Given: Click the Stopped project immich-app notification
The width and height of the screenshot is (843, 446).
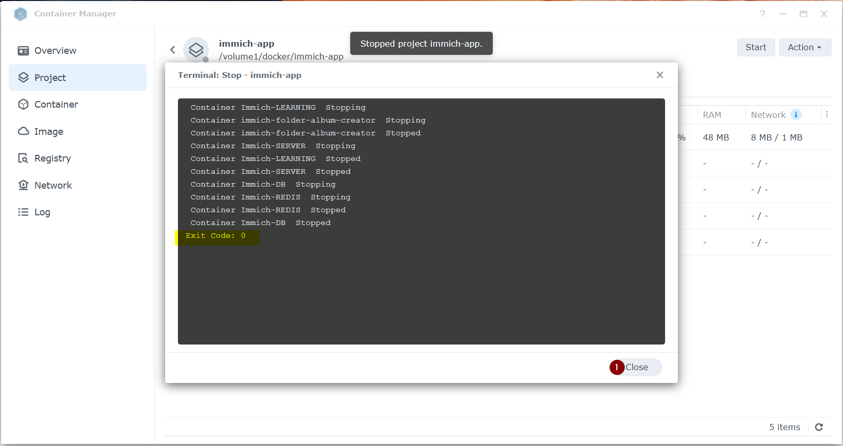Looking at the screenshot, I should click(x=421, y=44).
